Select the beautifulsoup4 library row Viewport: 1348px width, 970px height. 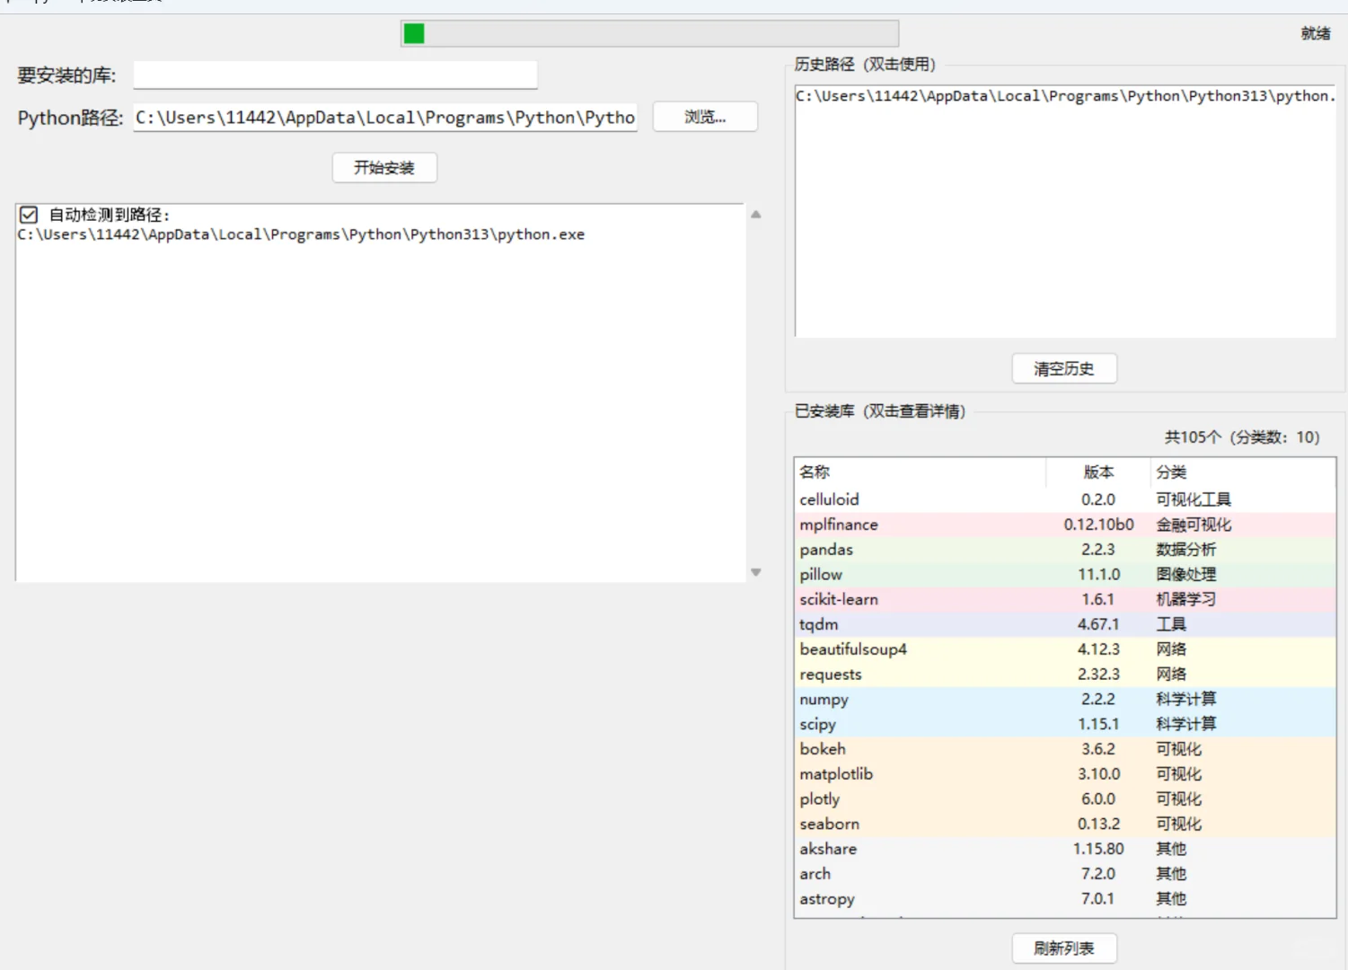[x=1065, y=649]
